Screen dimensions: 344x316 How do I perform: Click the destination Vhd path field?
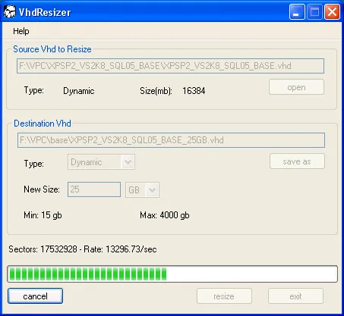(x=171, y=140)
